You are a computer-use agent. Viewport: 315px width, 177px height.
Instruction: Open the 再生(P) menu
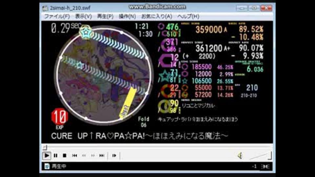[x=105, y=16]
